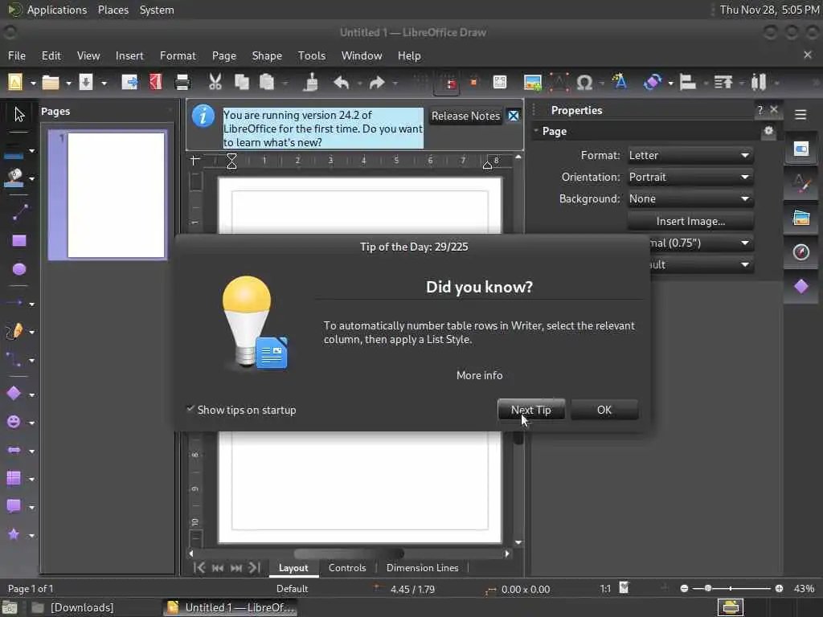This screenshot has width=823, height=617.
Task: Click the Export icon in toolbar
Action: 129,83
